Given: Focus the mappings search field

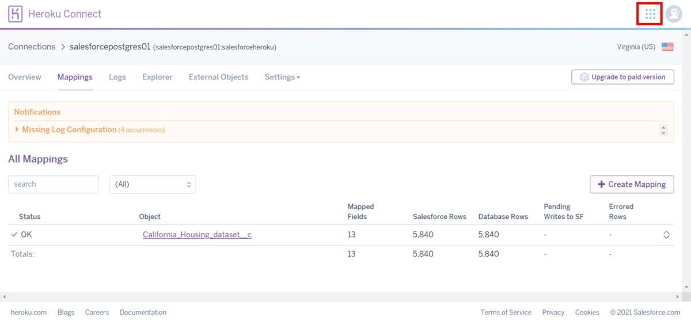Looking at the screenshot, I should point(54,184).
